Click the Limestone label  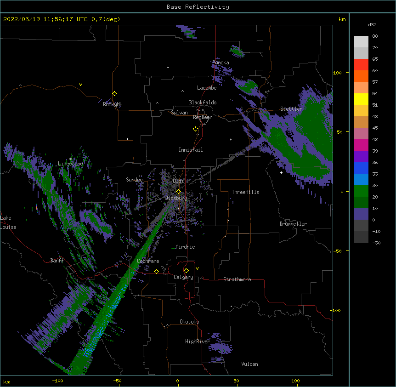[x=70, y=164]
